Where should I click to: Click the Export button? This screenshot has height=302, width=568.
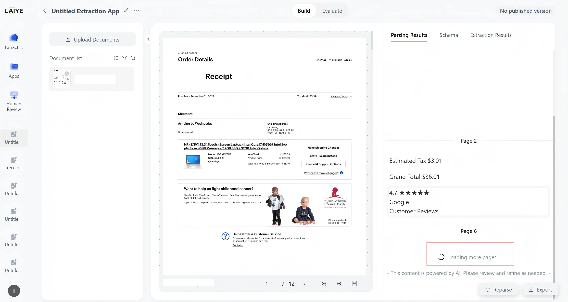click(540, 290)
